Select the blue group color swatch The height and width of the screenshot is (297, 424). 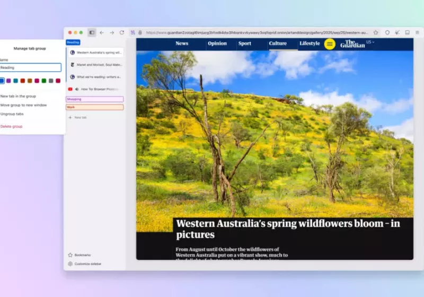coord(2,81)
